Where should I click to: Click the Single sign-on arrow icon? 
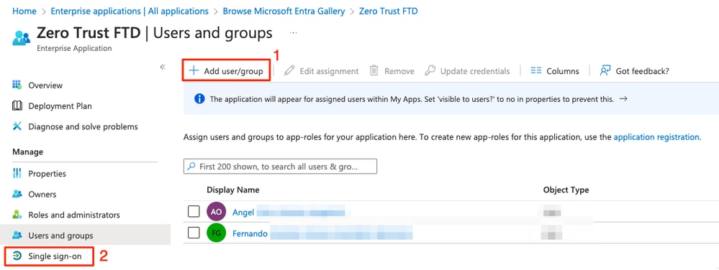(x=17, y=256)
